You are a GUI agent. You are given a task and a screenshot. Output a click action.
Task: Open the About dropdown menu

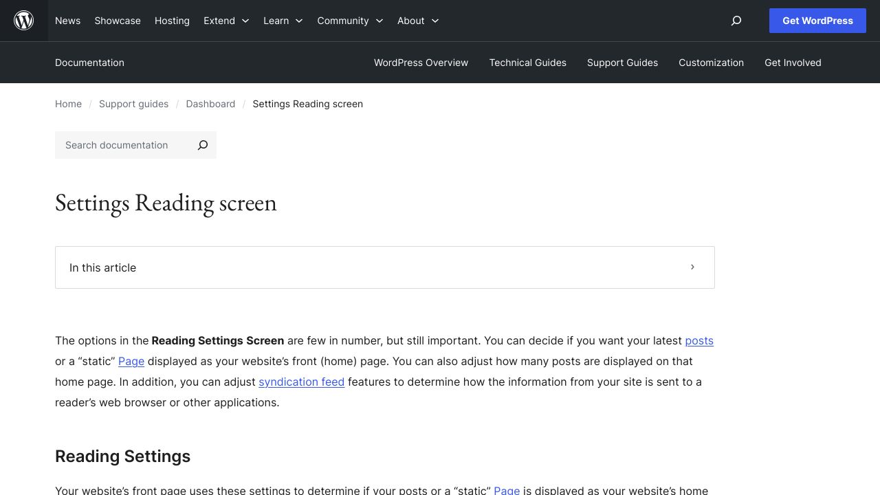(411, 21)
